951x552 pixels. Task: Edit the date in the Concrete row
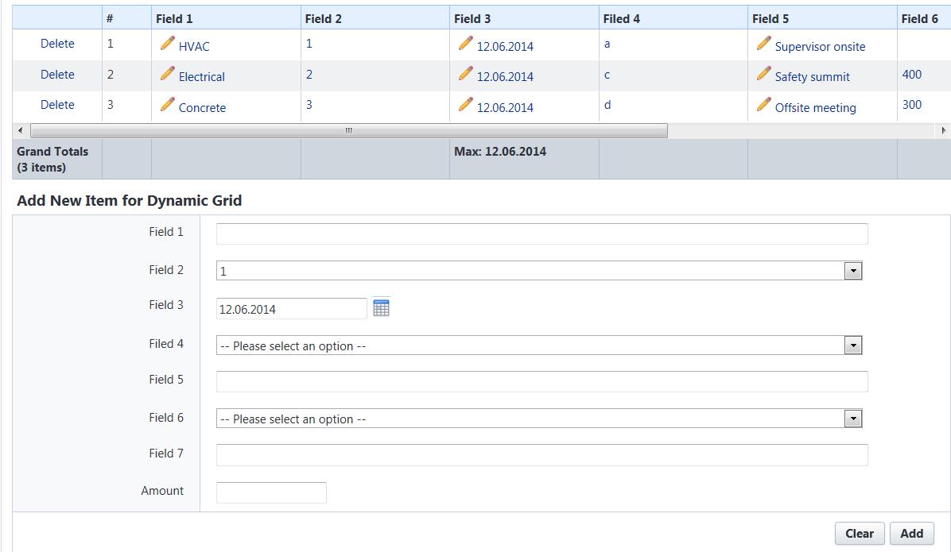(x=505, y=108)
